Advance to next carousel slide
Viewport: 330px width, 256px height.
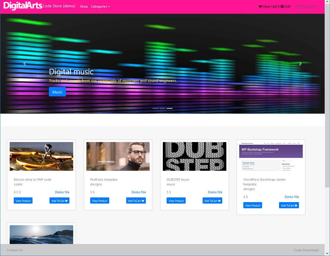(x=300, y=64)
